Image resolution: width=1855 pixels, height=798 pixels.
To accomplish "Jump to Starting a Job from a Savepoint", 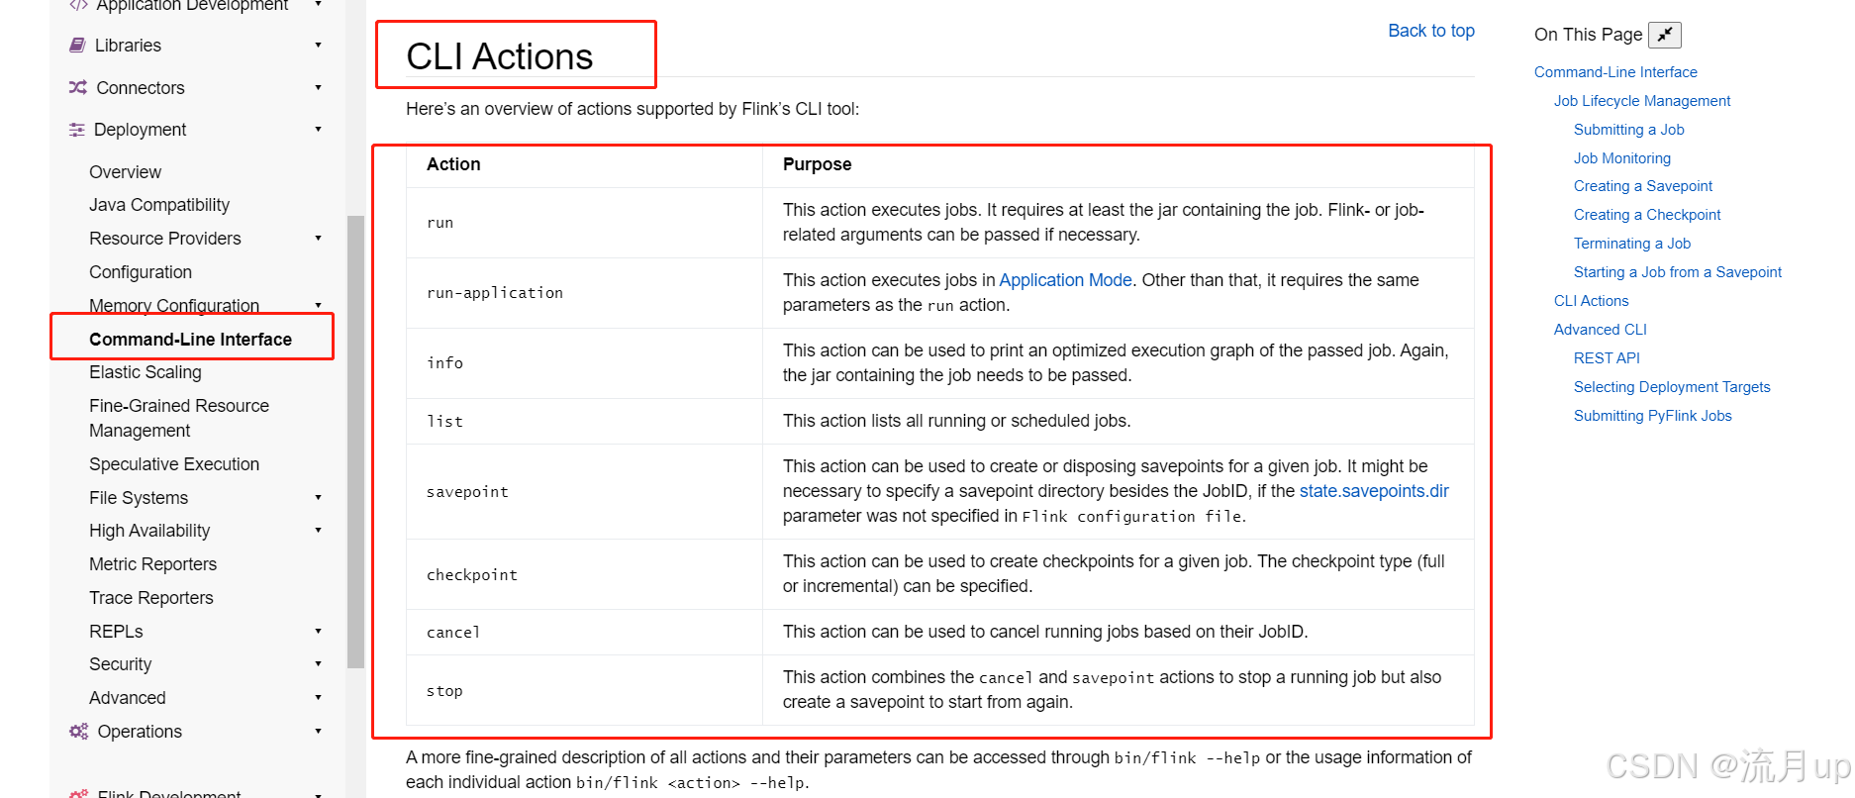I will point(1678,272).
